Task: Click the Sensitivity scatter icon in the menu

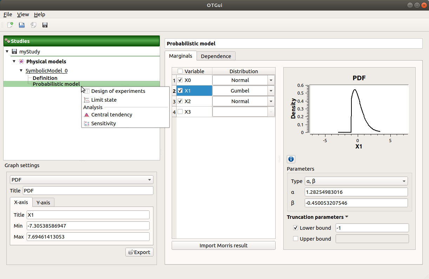Action: [86, 123]
